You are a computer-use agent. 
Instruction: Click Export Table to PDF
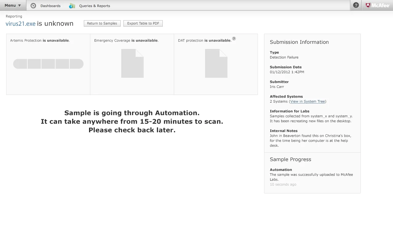click(143, 23)
